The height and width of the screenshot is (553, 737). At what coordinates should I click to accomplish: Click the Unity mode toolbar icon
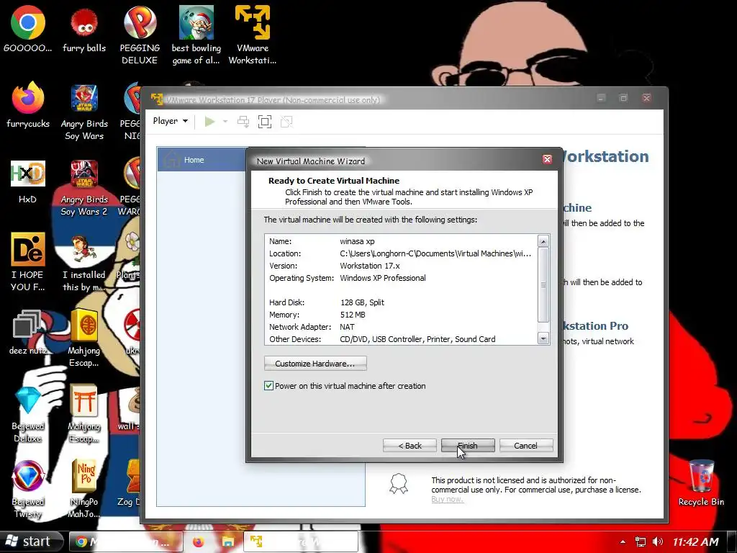click(x=286, y=122)
